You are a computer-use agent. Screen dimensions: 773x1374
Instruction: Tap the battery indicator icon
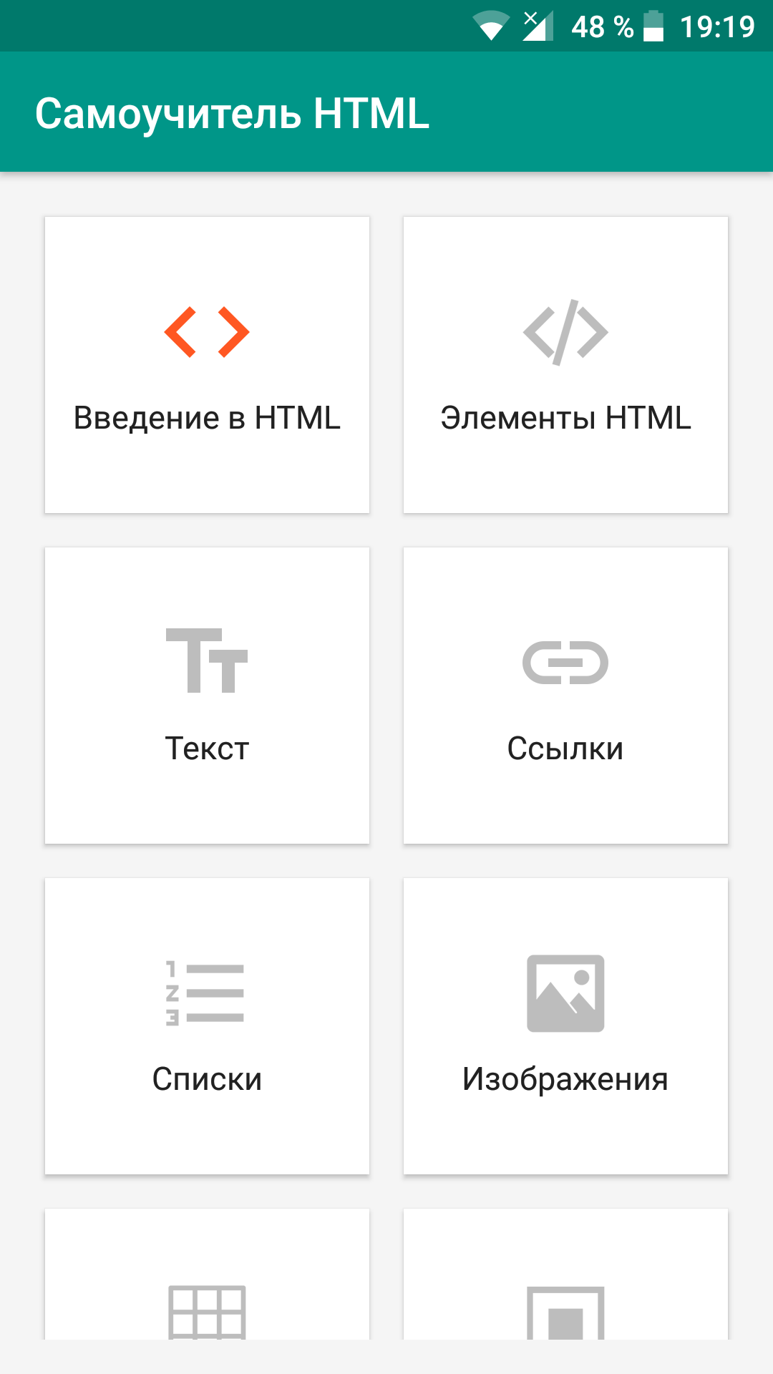pos(653,26)
